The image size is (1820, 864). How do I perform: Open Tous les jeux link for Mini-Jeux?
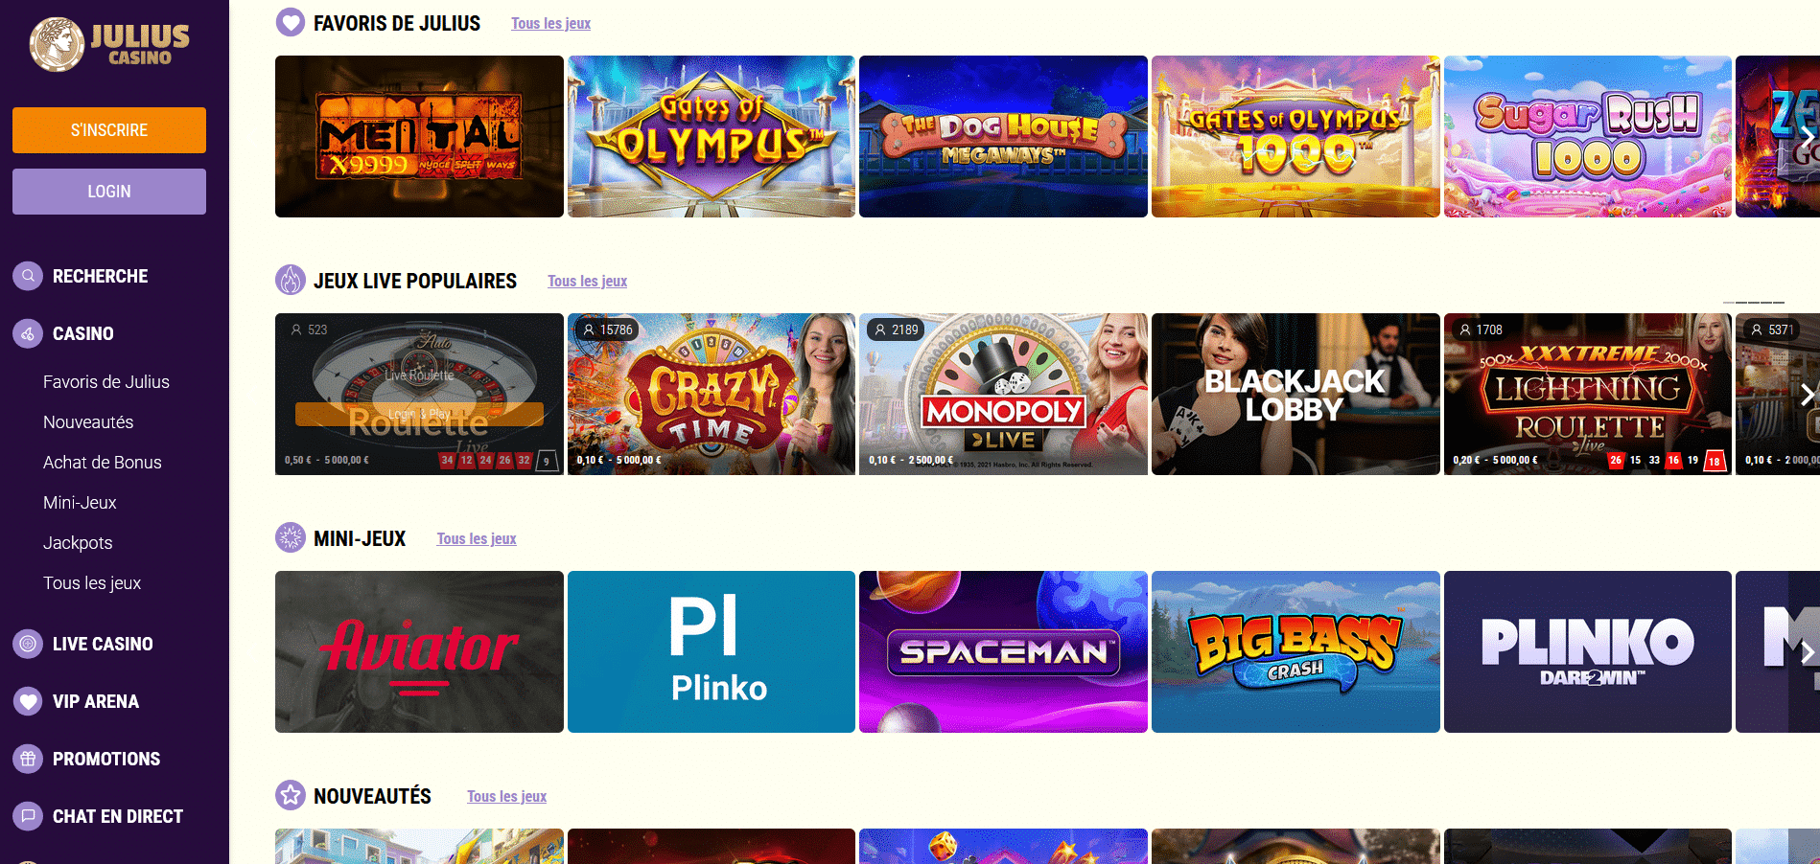pyautogui.click(x=477, y=538)
